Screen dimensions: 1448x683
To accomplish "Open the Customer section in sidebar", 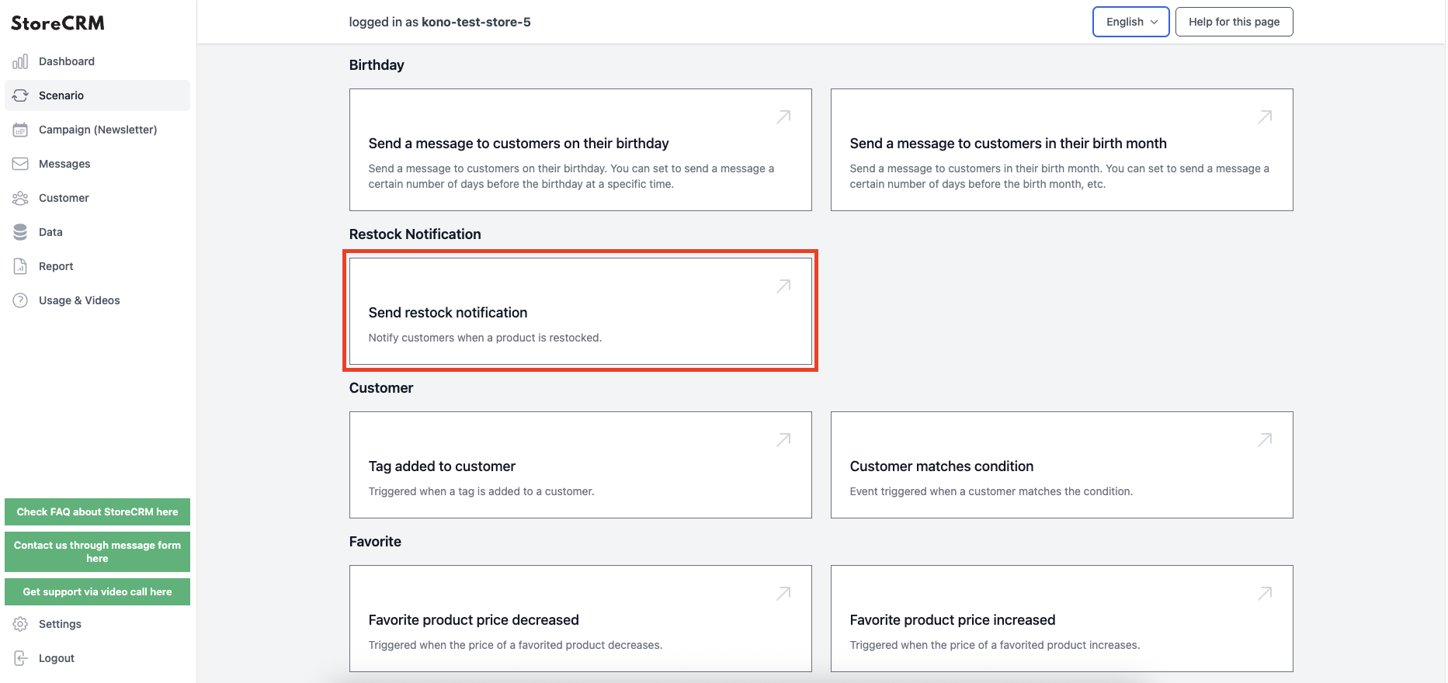I will pos(97,198).
